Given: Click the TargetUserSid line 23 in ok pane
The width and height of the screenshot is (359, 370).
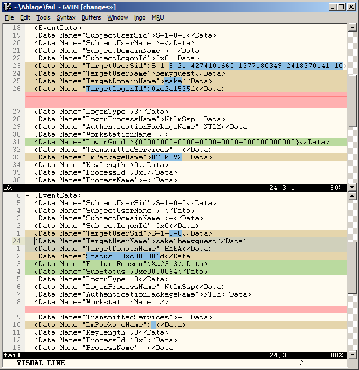Looking at the screenshot, I should (x=186, y=66).
